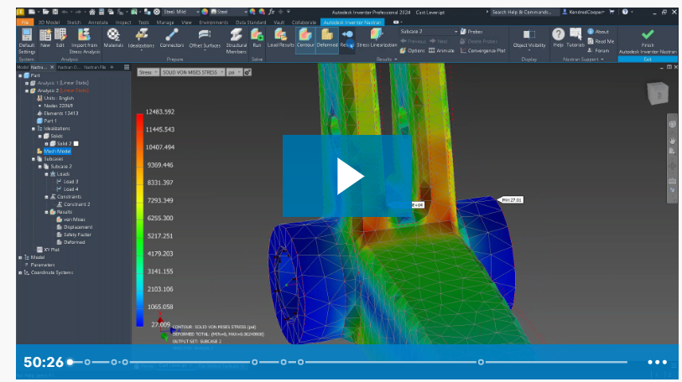Select the von Mises result
Screen dimensions: 682x382
[75, 219]
